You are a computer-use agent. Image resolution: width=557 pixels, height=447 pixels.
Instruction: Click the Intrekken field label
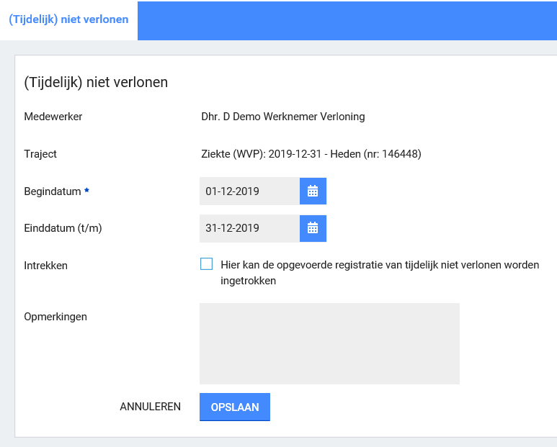[45, 266]
